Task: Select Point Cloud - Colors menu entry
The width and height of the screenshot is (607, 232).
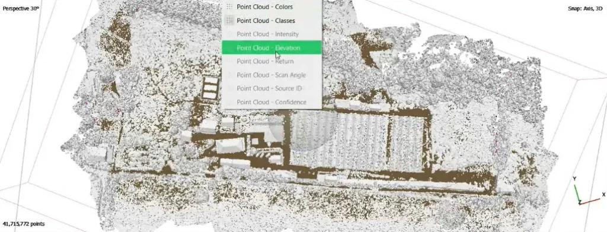Action: pyautogui.click(x=271, y=7)
